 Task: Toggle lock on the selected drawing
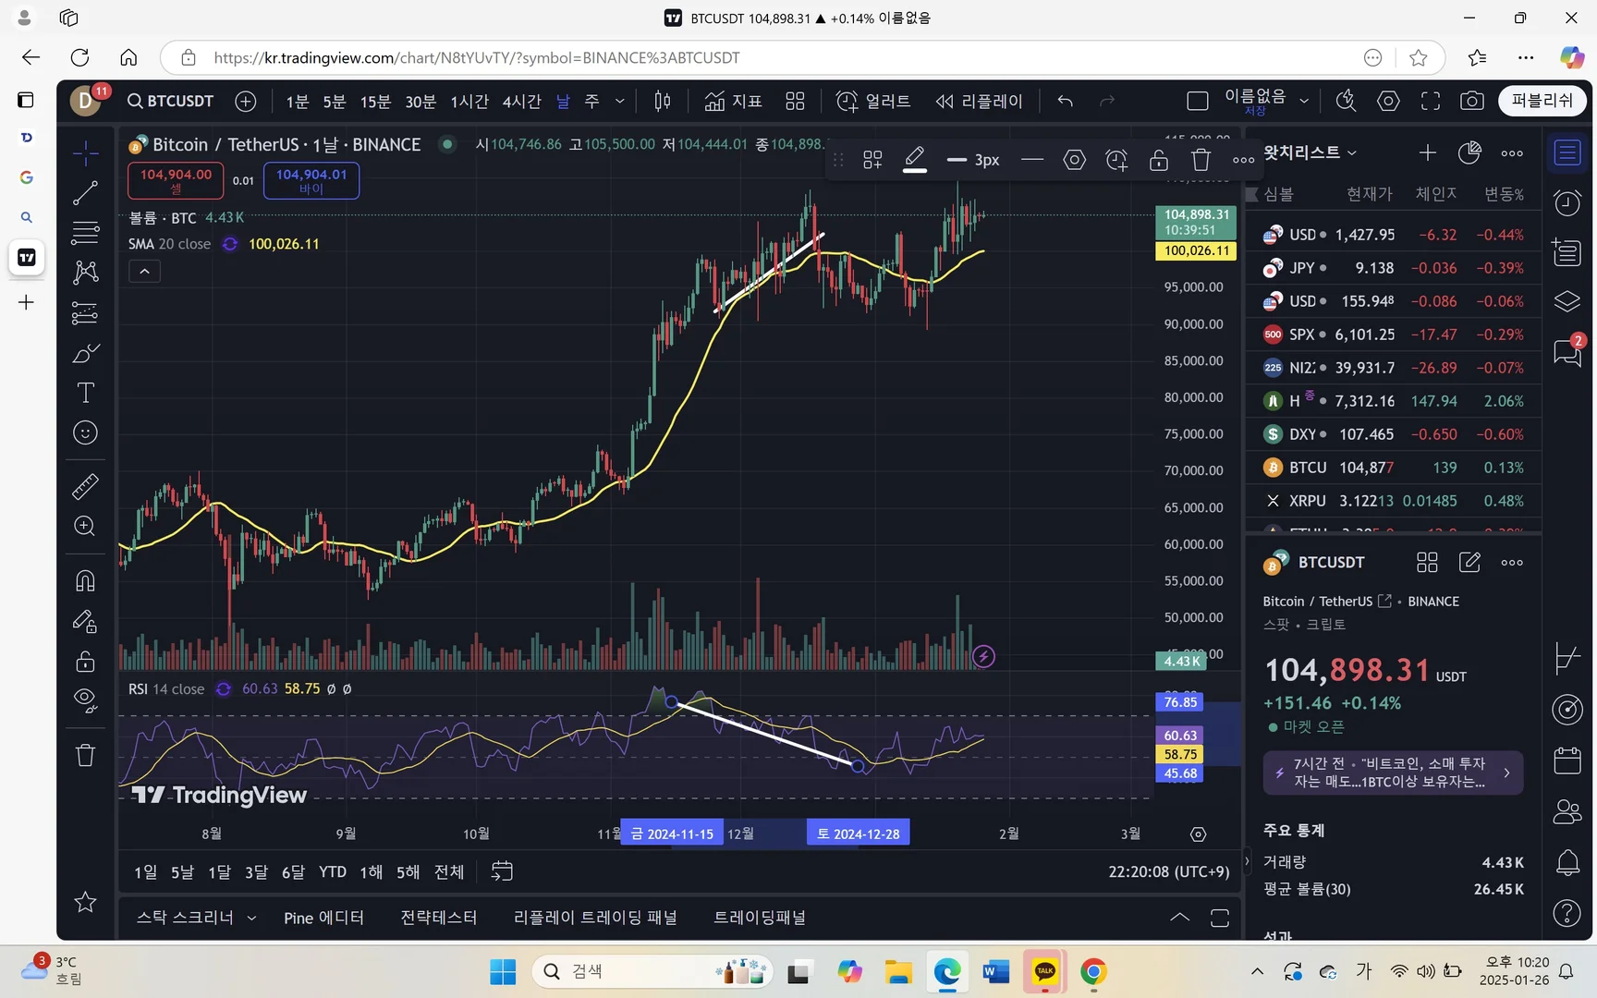[x=1159, y=160]
